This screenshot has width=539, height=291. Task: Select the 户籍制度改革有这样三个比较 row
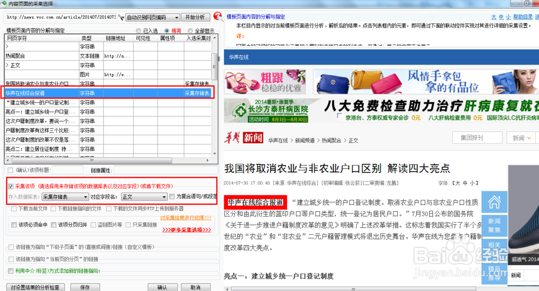click(x=108, y=130)
